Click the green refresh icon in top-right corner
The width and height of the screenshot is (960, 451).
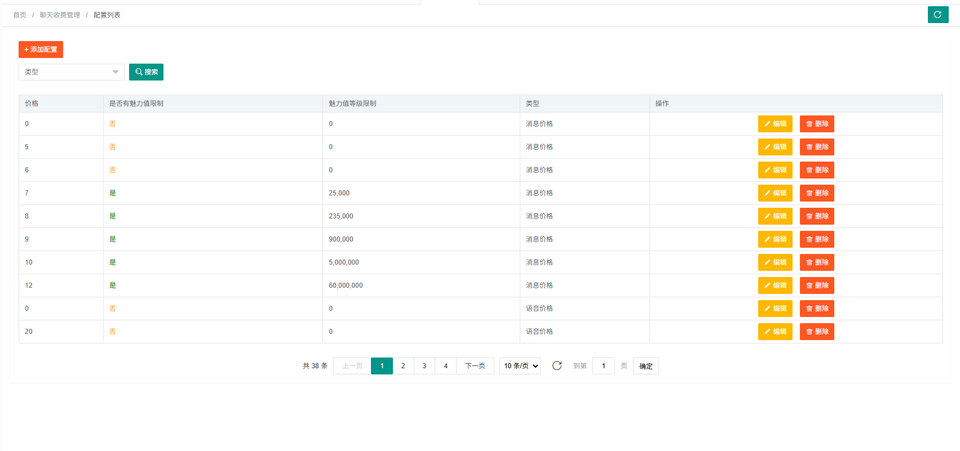937,15
